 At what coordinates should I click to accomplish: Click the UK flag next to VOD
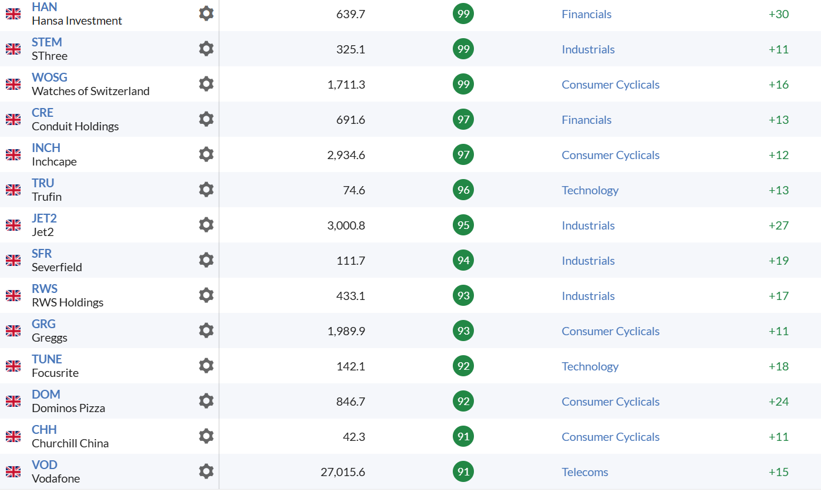click(x=13, y=471)
